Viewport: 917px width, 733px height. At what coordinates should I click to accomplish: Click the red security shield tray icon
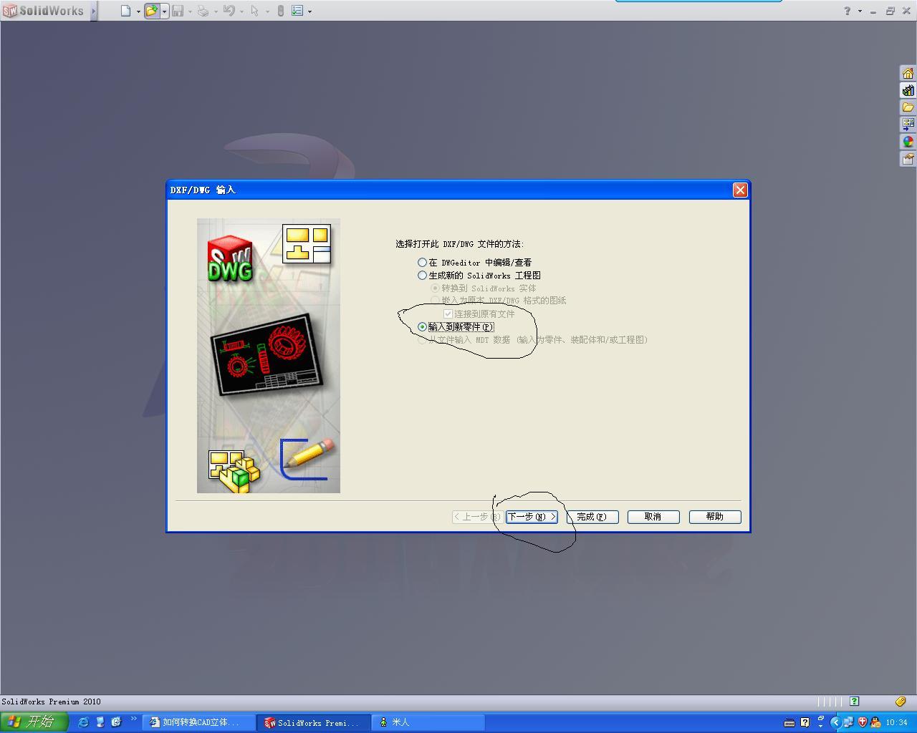(x=862, y=723)
